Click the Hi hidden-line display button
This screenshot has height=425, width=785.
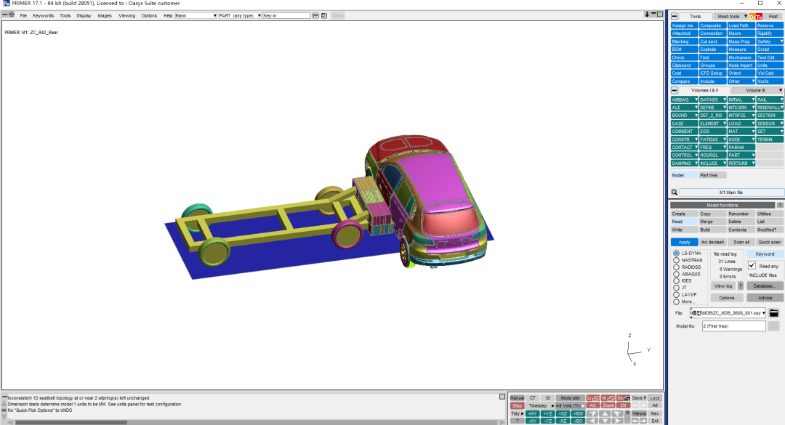pos(607,398)
